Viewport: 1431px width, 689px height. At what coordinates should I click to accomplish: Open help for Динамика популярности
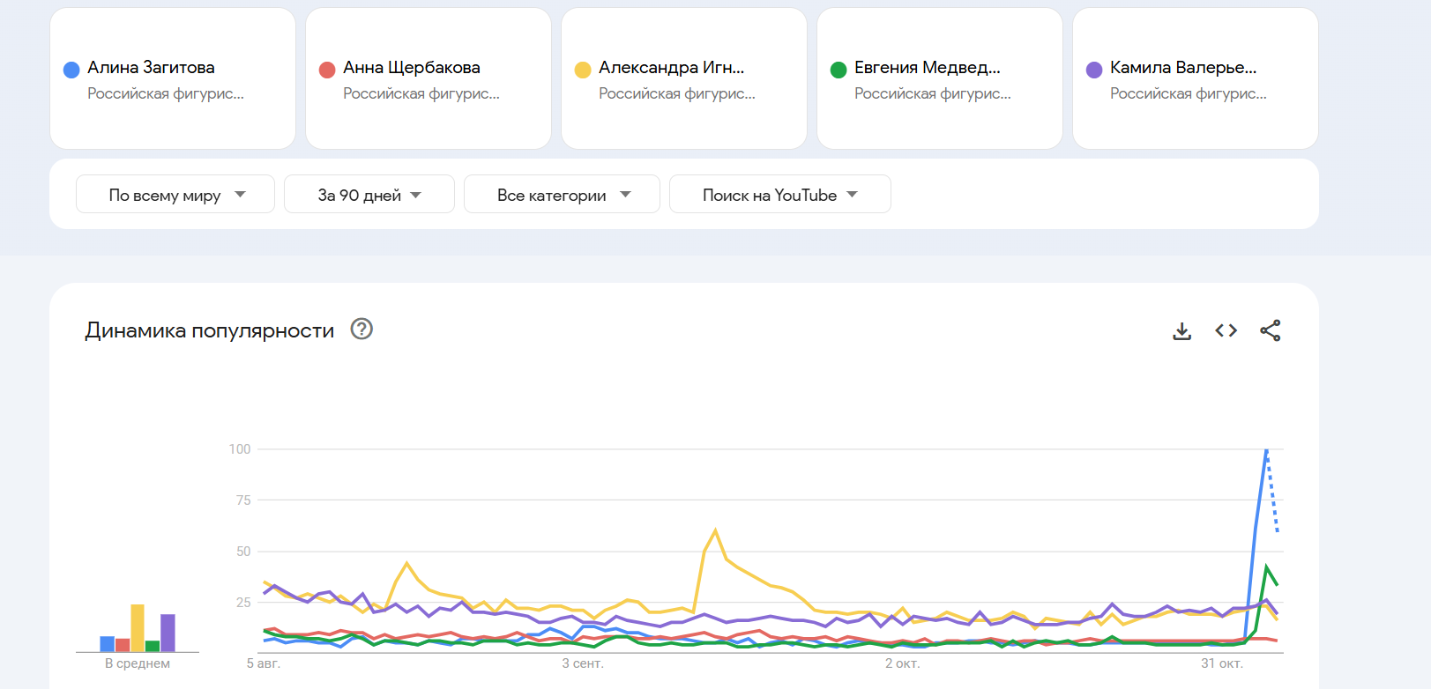coord(361,329)
